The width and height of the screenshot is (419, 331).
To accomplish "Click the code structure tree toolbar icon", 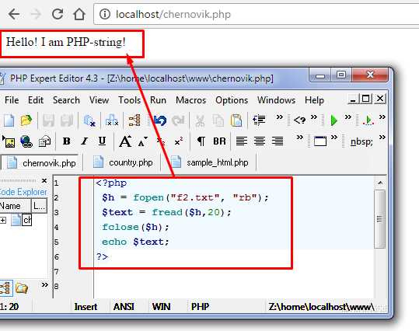I will (134, 120).
